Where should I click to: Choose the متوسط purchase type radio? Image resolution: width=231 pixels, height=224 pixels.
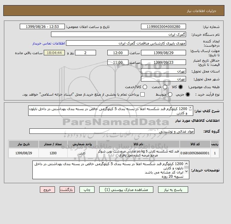point(170,94)
